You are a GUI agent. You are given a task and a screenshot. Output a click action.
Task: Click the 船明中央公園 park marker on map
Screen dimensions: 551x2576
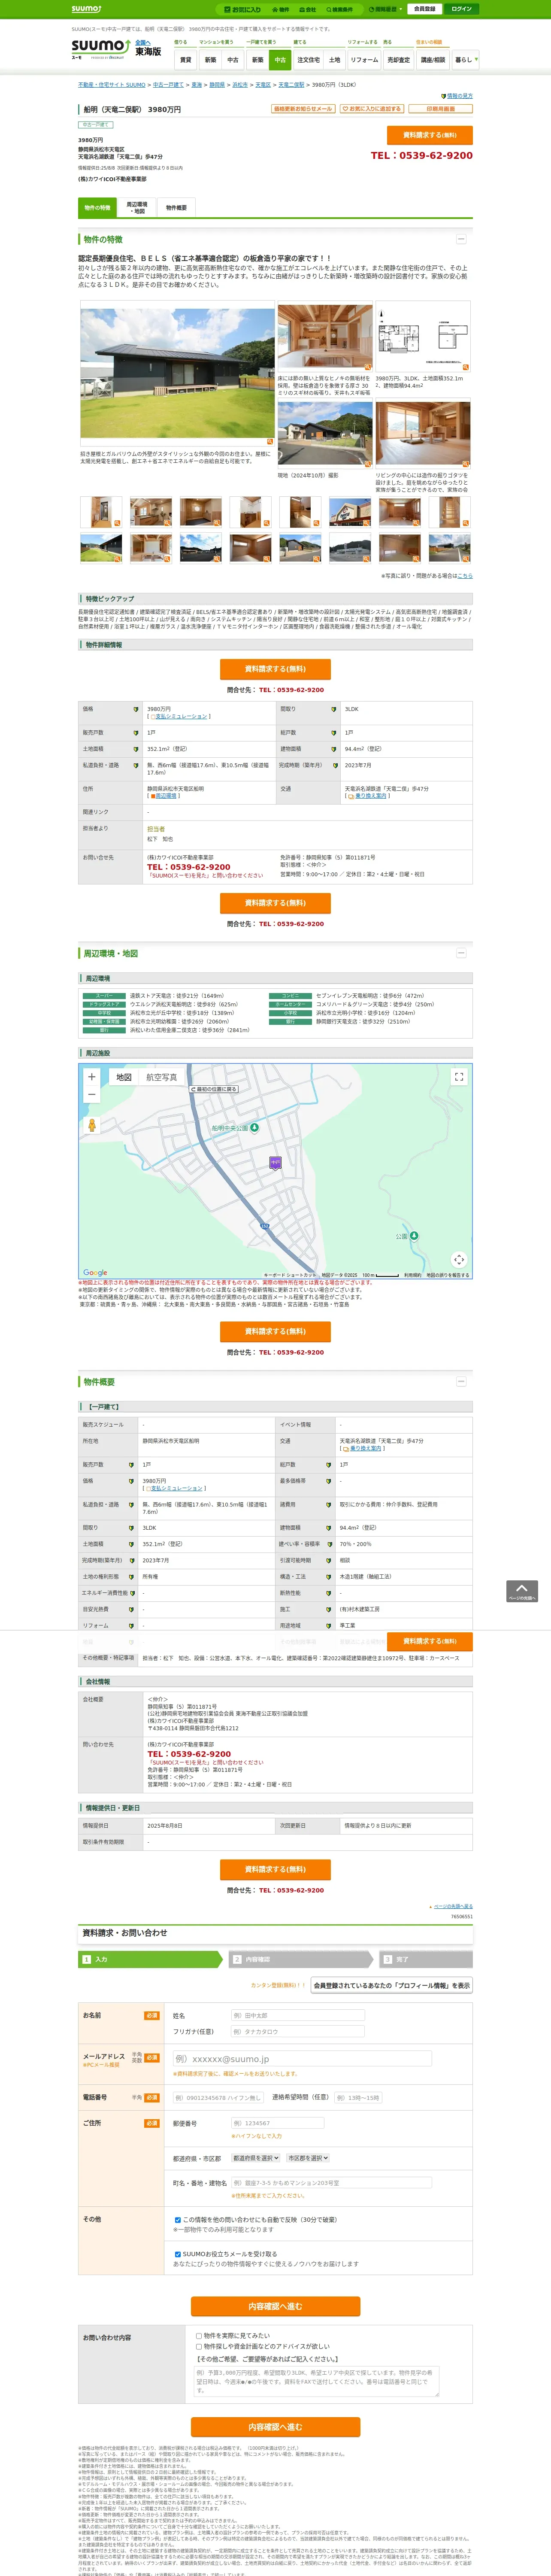254,1128
